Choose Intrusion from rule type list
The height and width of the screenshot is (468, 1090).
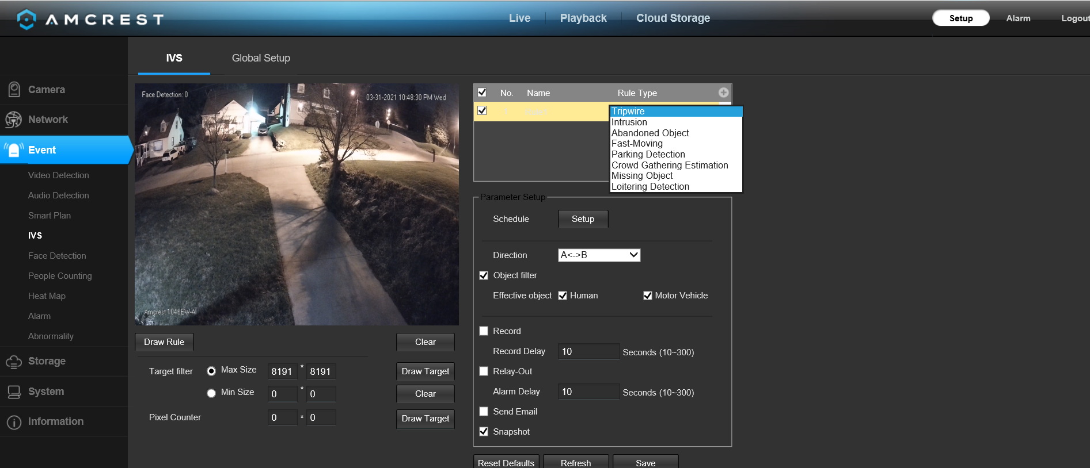coord(676,122)
